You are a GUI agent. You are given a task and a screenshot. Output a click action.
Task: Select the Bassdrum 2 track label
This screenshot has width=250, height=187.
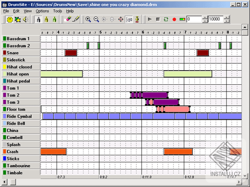[x=21, y=46]
